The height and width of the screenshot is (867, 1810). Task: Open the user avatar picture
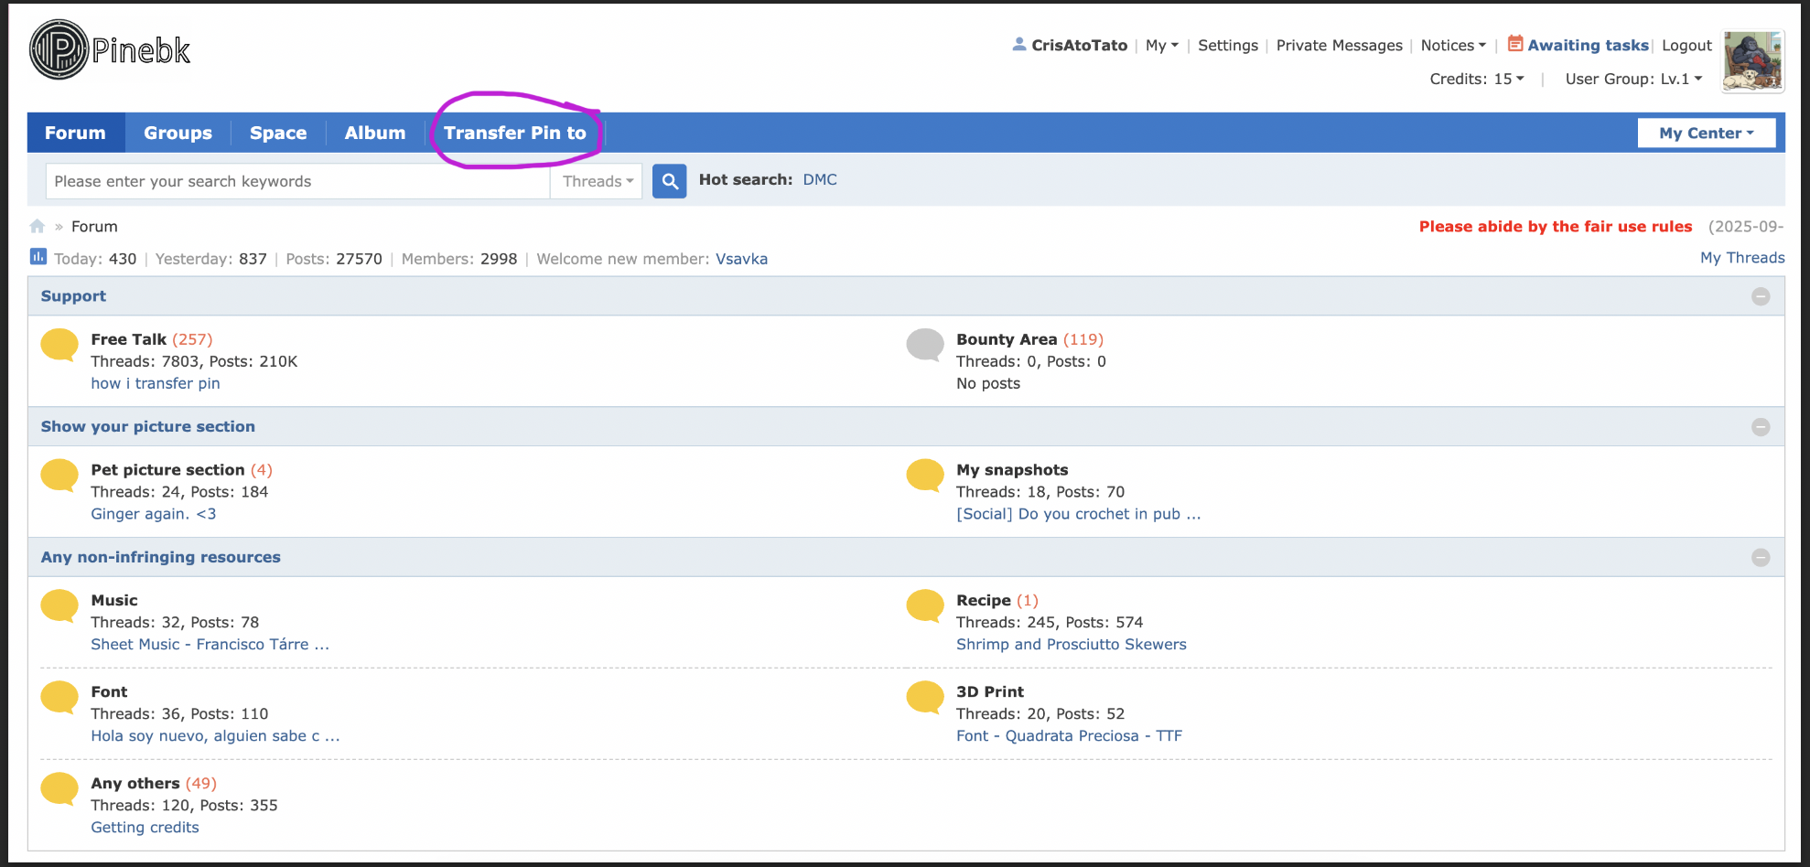tap(1752, 61)
